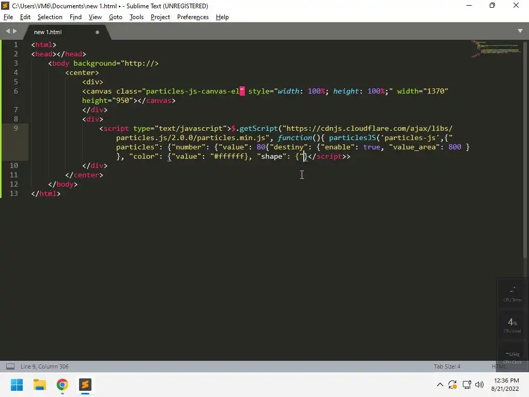
Task: Open the View menu
Action: 95,17
